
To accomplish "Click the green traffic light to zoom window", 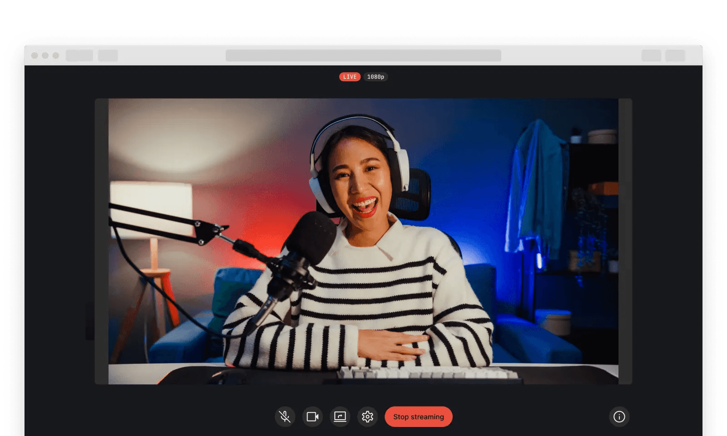I will click(55, 55).
